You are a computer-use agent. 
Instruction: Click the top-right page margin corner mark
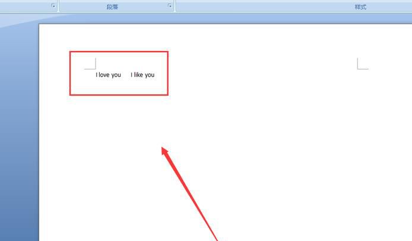coord(362,64)
